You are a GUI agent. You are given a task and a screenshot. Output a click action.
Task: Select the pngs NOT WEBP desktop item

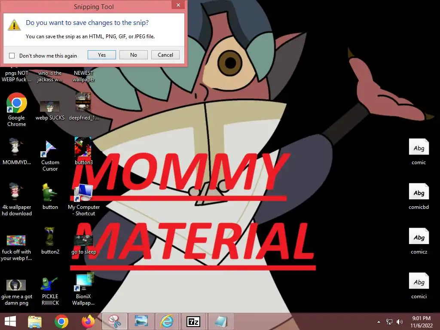[x=16, y=75]
